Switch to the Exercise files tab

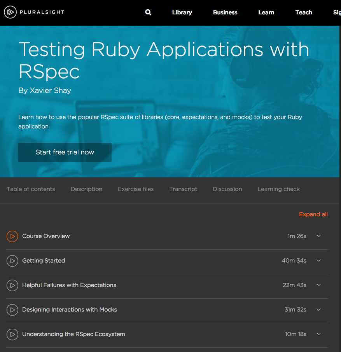[135, 189]
